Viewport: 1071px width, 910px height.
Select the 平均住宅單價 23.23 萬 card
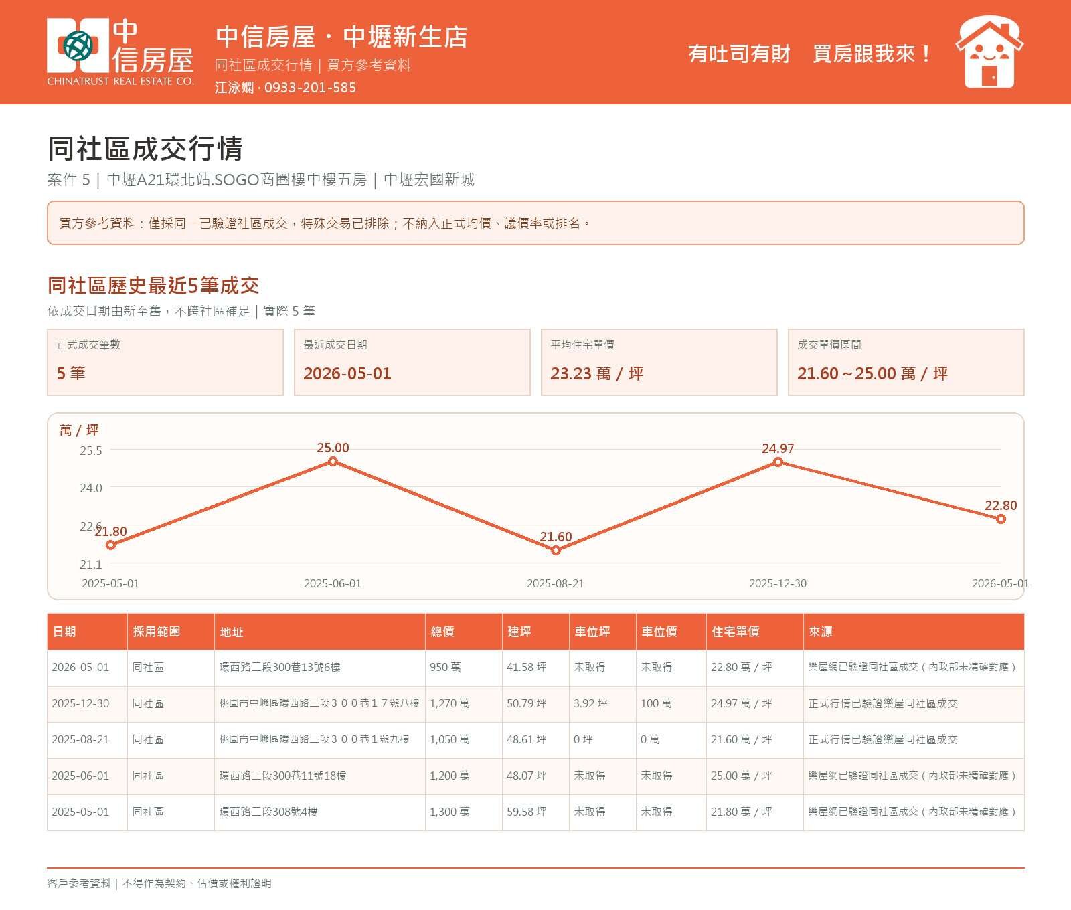[659, 362]
